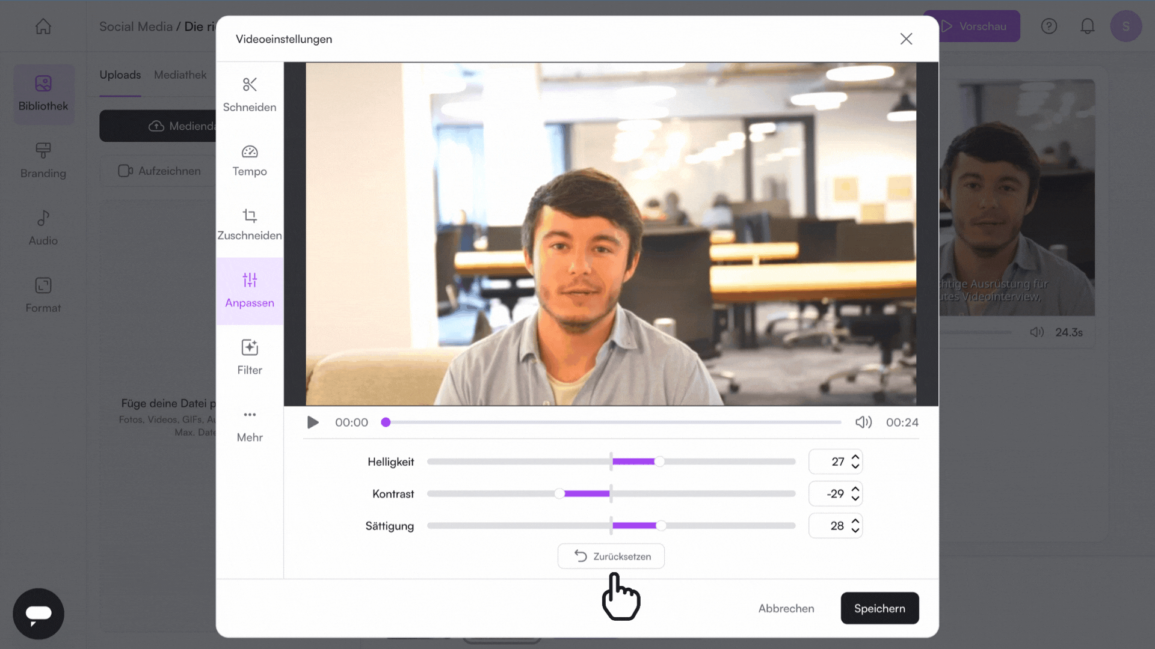The height and width of the screenshot is (649, 1155).
Task: Play the video preview
Action: (x=313, y=422)
